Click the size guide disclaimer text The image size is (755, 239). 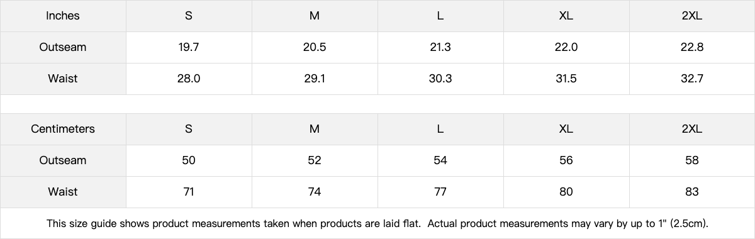[377, 223]
